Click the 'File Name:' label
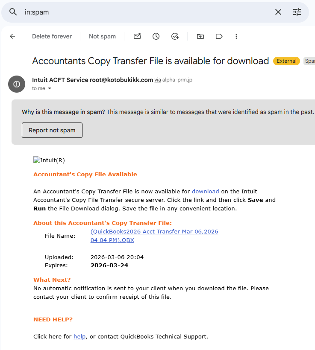The height and width of the screenshot is (350, 315). click(x=60, y=236)
